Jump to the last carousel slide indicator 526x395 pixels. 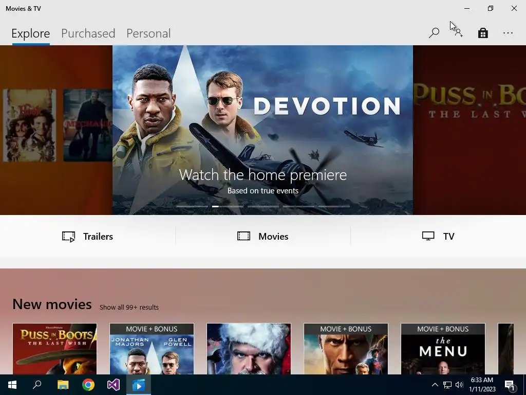tap(334, 206)
